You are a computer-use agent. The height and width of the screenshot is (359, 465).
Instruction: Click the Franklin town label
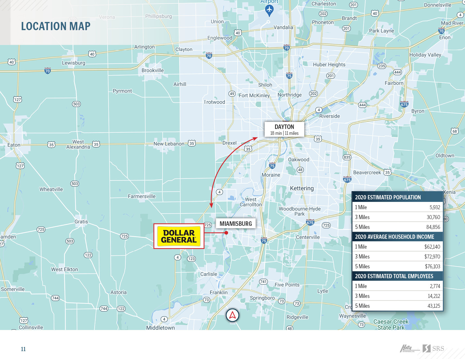[218, 292]
